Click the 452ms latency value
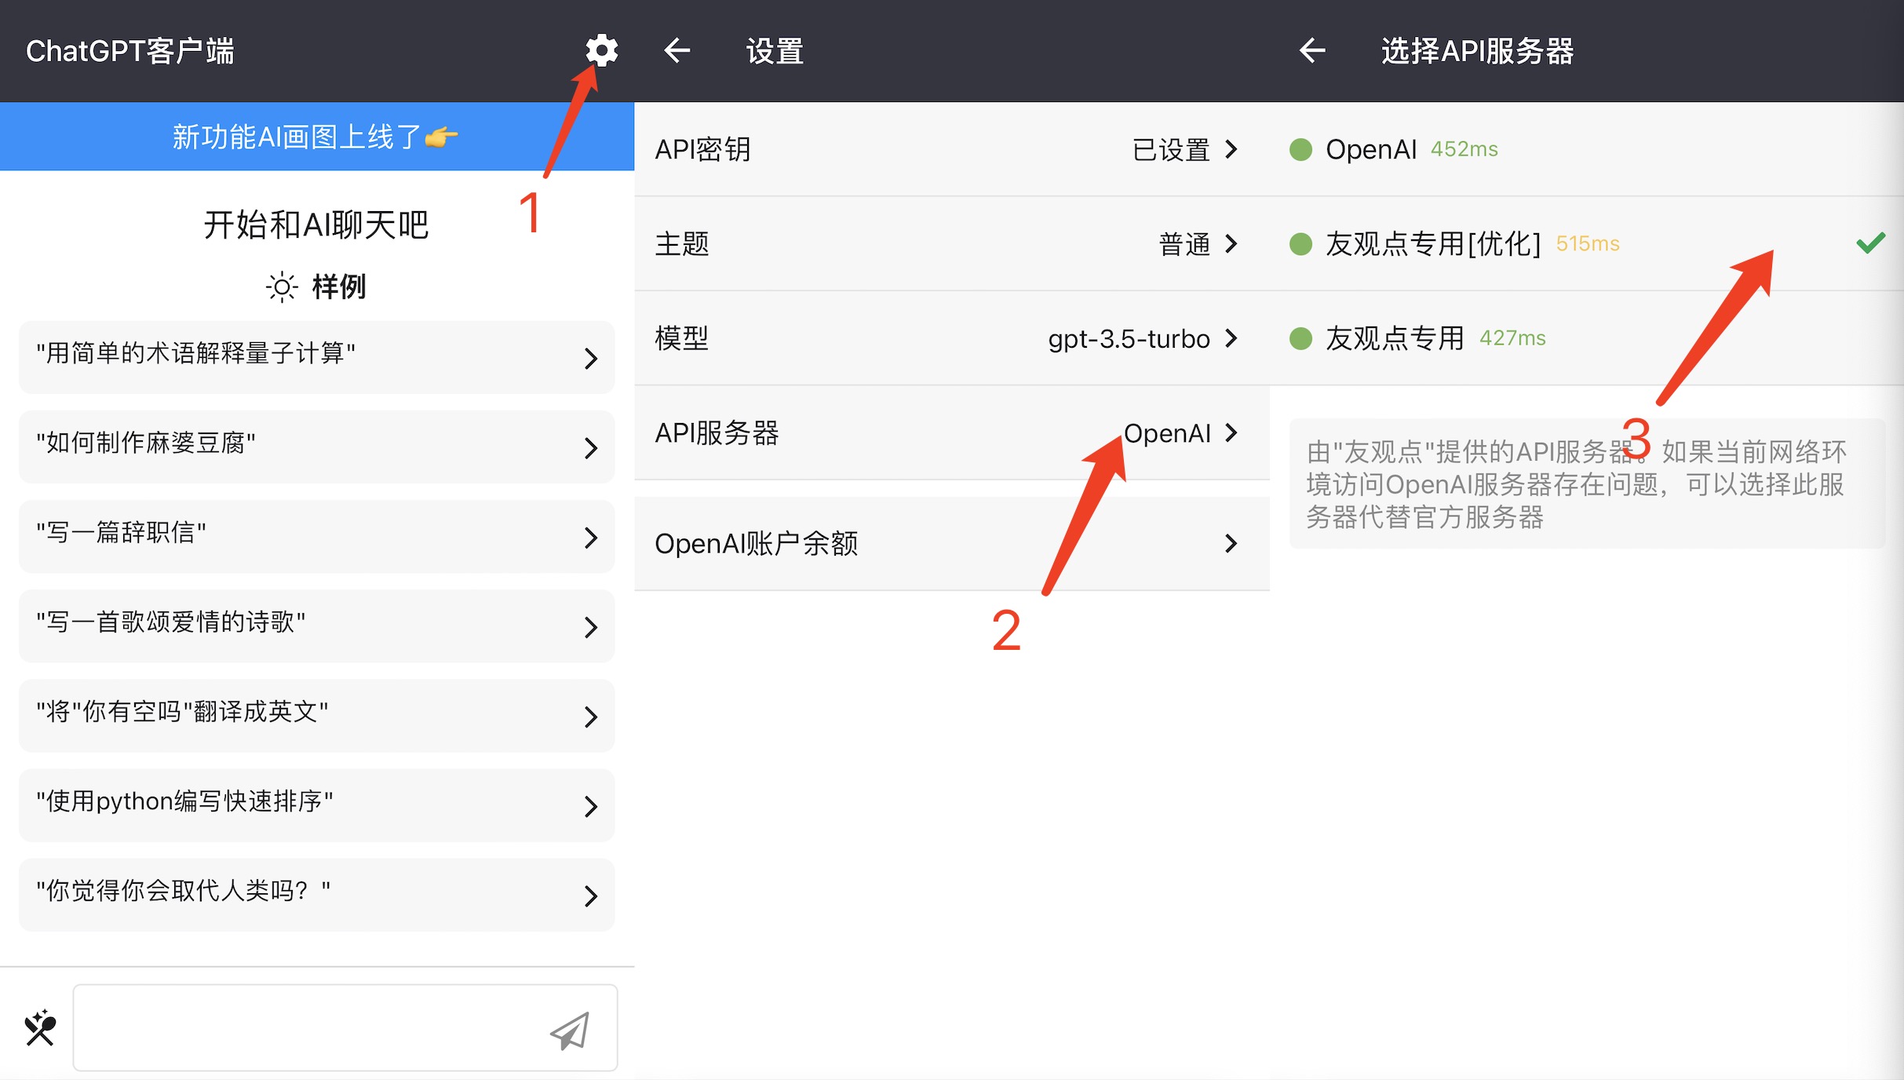The image size is (1904, 1080). 1464,149
